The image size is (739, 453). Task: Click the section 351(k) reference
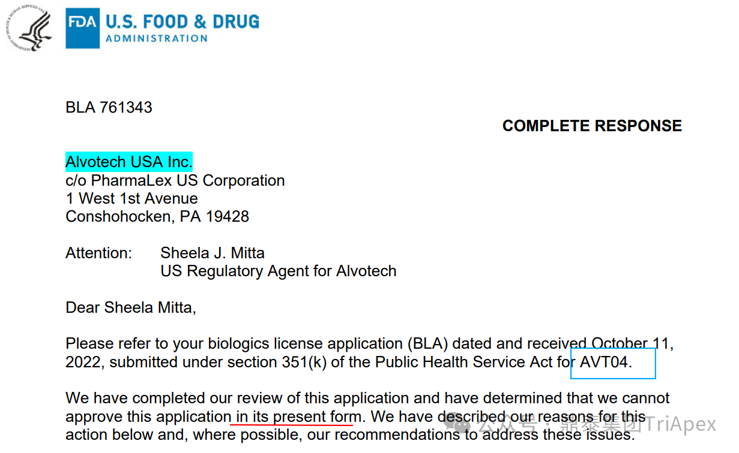click(x=282, y=363)
